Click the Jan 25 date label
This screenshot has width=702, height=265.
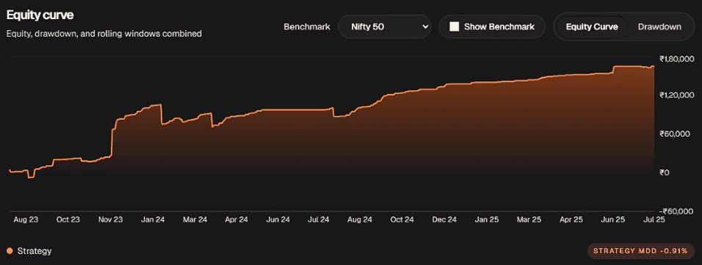tap(487, 219)
